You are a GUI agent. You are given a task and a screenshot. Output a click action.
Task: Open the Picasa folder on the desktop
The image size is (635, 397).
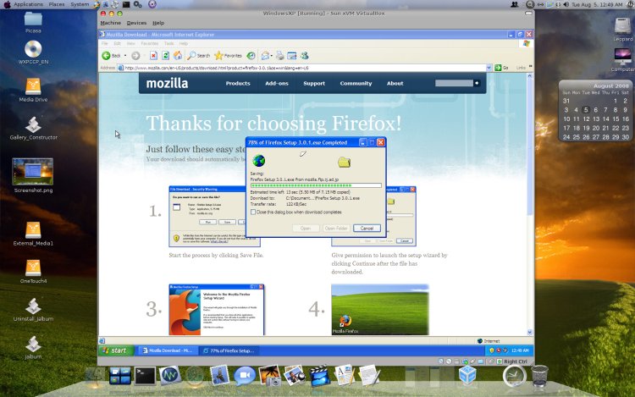[x=33, y=22]
